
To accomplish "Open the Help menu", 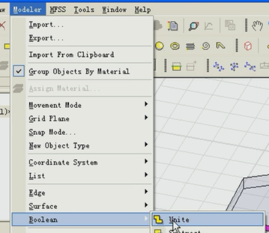I will [143, 10].
